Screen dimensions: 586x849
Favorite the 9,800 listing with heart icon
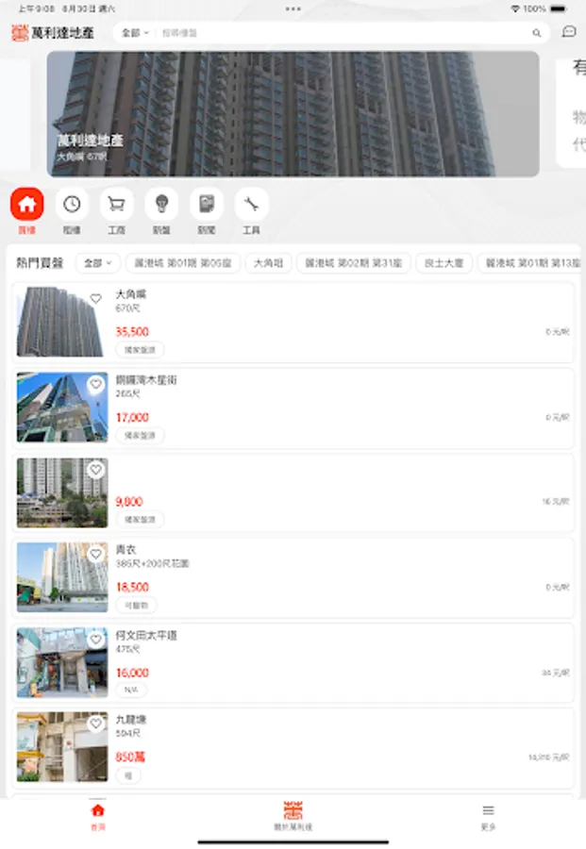[x=96, y=470]
